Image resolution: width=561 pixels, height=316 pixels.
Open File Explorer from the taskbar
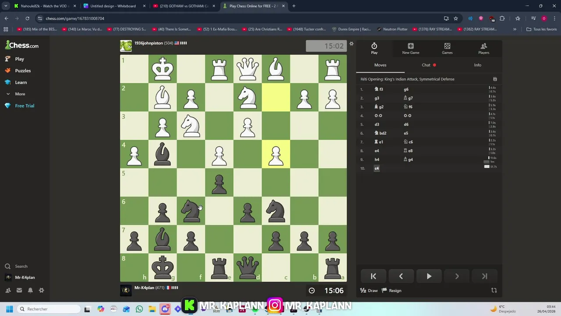152,309
